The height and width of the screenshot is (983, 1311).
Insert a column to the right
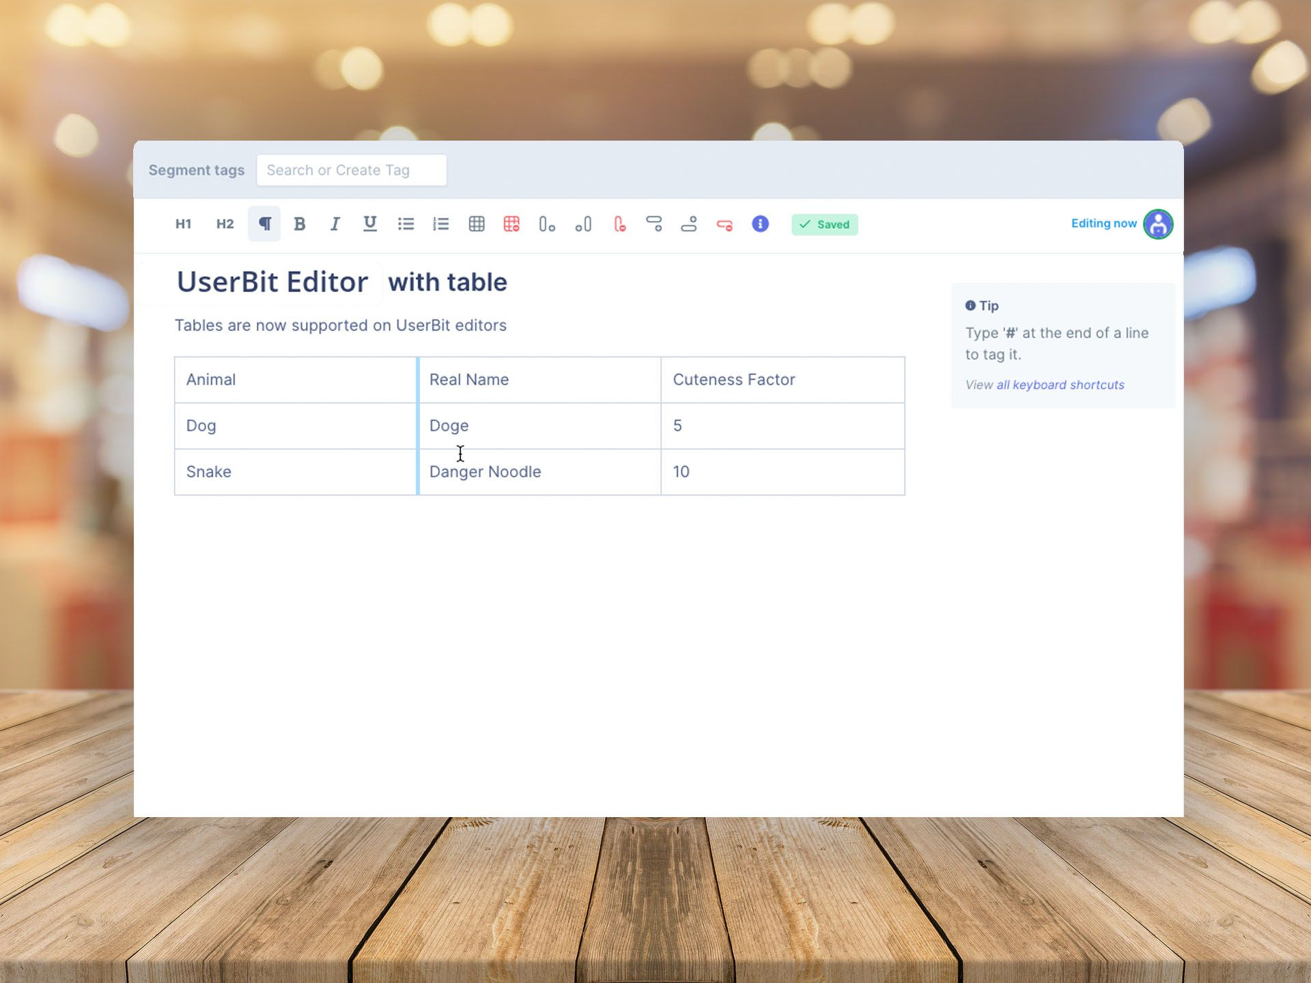click(547, 224)
